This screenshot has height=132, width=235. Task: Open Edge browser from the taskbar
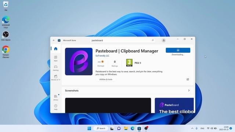pyautogui.click(x=133, y=128)
